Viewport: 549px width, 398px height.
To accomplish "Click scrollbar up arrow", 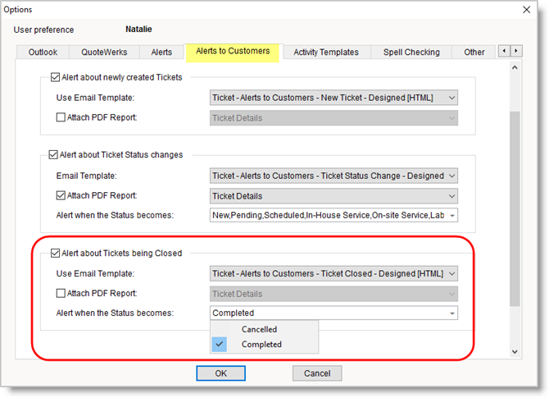I will click(x=515, y=69).
